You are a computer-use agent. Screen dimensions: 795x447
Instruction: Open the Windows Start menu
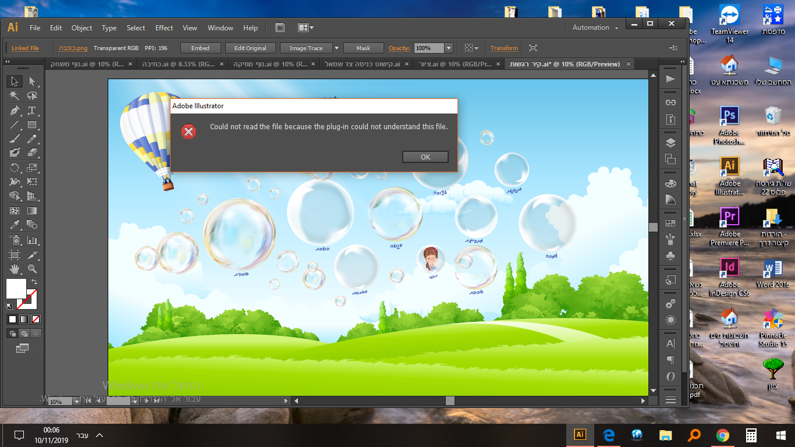[x=781, y=435]
